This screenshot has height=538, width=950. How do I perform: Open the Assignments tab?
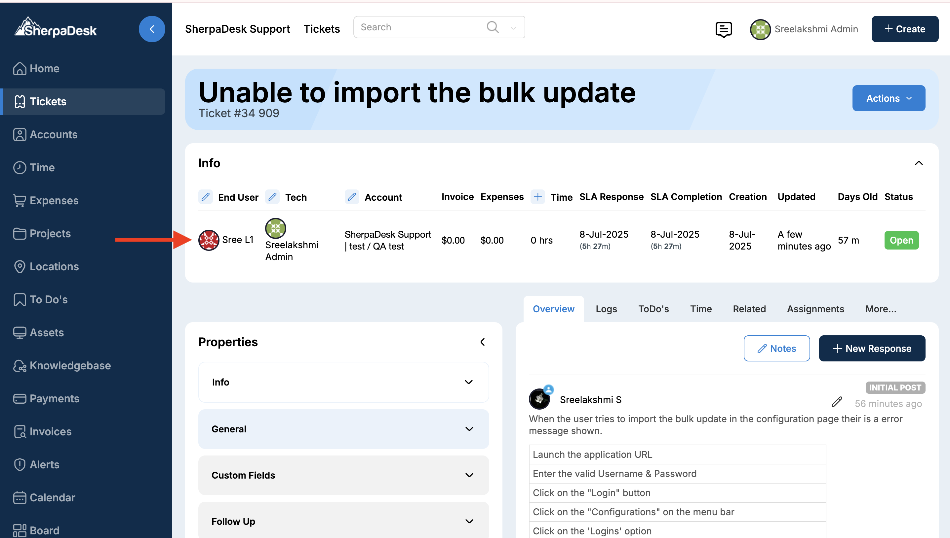(x=815, y=309)
